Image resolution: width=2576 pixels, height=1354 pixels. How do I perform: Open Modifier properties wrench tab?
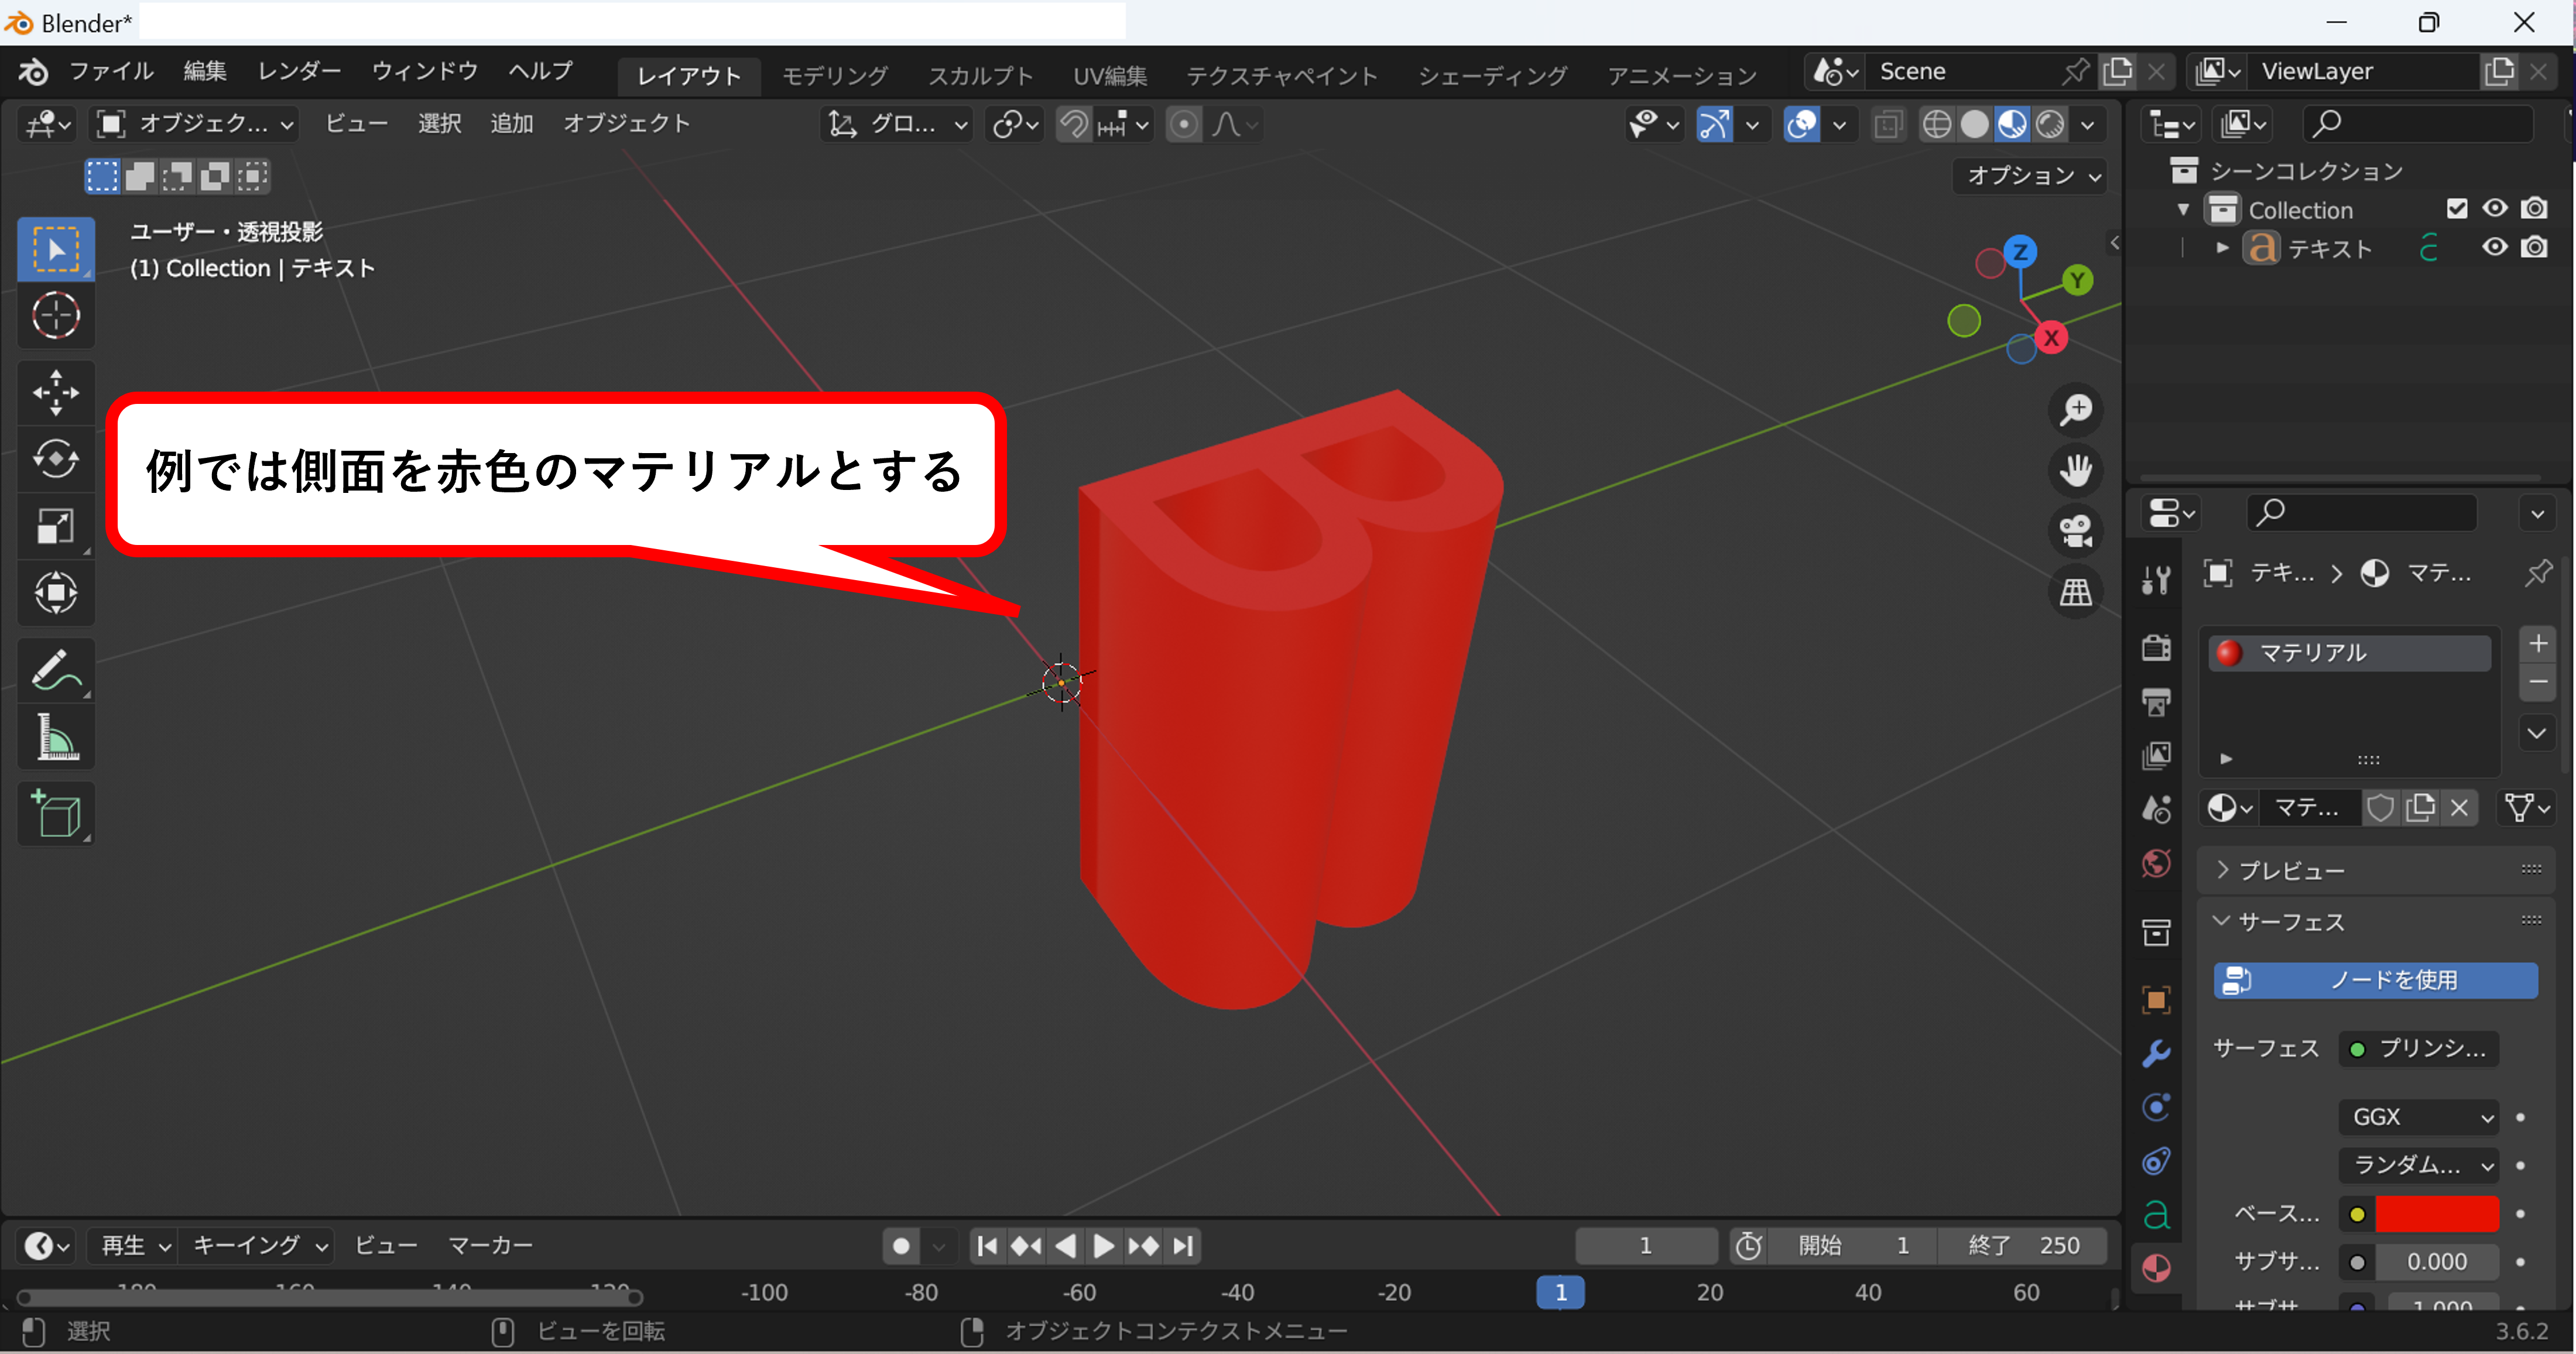[2156, 1054]
